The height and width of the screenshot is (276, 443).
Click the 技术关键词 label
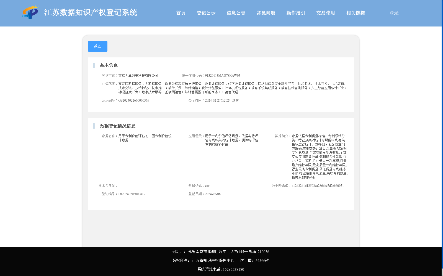tap(108, 186)
